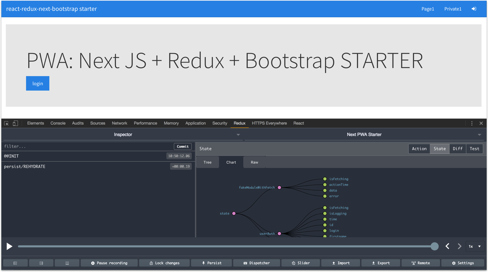Dock Redux DevTools to the left
The height and width of the screenshot is (272, 488).
pos(15,263)
